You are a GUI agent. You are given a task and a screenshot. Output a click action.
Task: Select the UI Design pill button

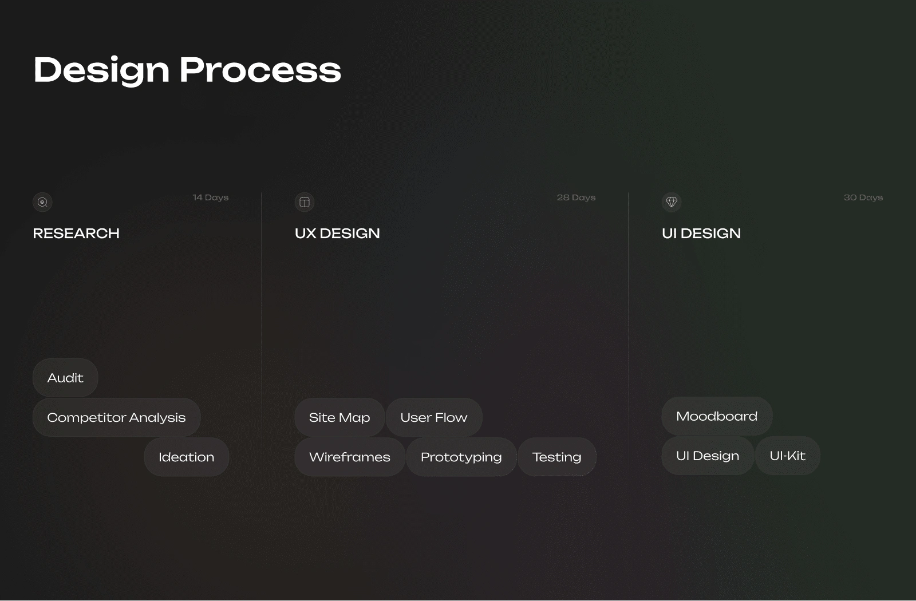[x=708, y=456]
